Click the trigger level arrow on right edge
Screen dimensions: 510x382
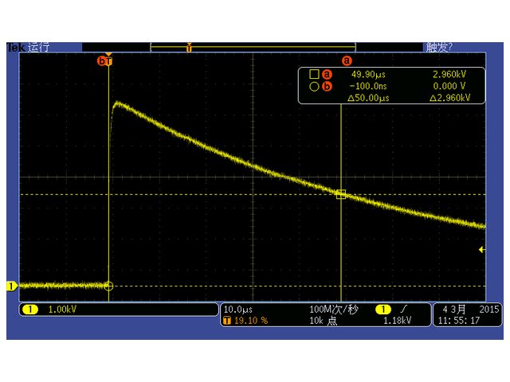pyautogui.click(x=482, y=249)
